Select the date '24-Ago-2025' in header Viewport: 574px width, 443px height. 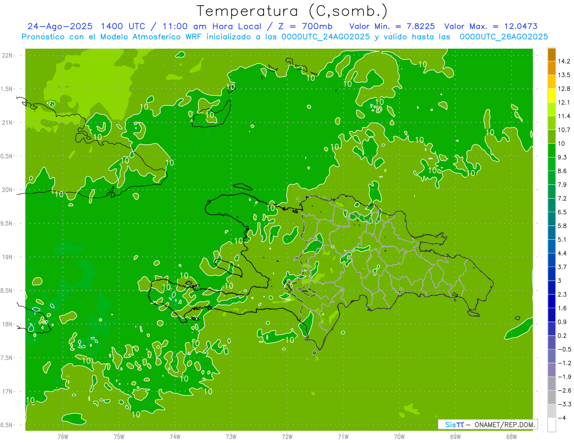pos(59,26)
